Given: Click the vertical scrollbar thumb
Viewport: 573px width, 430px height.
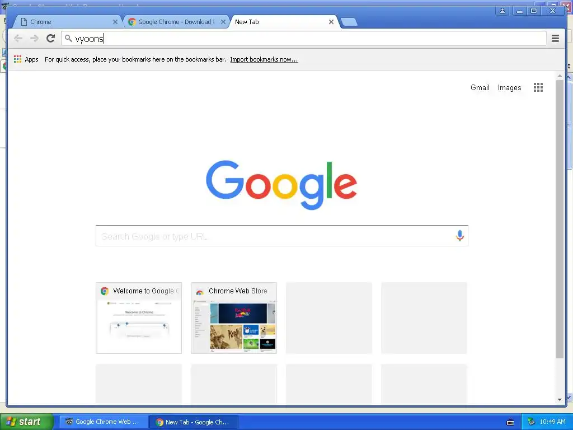Looking at the screenshot, I should tap(560, 219).
